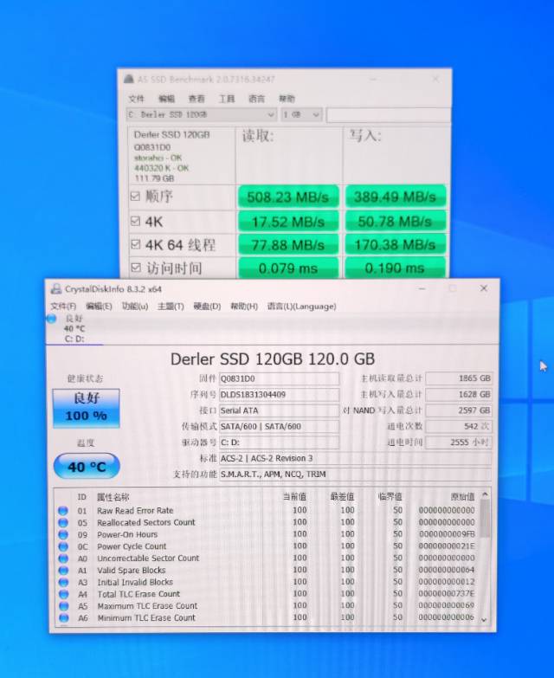This screenshot has width=554, height=678.
Task: Click status orb beside Power-On Hours
Action: (x=62, y=535)
